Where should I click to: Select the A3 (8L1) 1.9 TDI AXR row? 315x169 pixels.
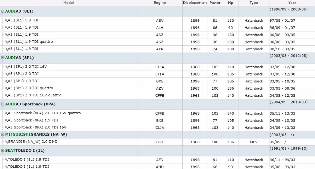[x=157, y=49]
